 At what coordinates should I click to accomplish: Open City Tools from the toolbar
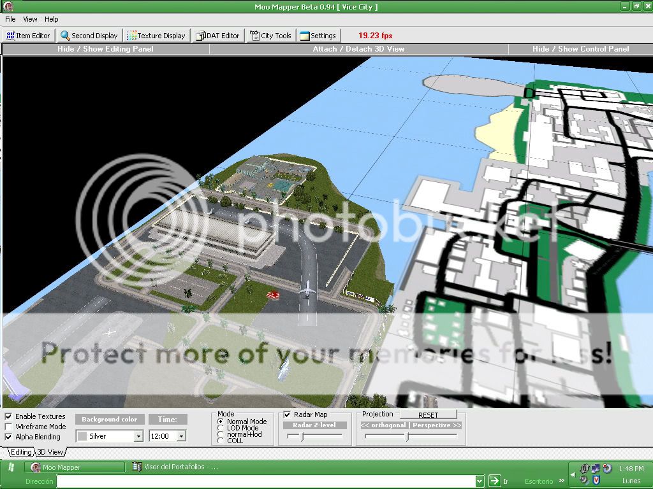pyautogui.click(x=270, y=36)
